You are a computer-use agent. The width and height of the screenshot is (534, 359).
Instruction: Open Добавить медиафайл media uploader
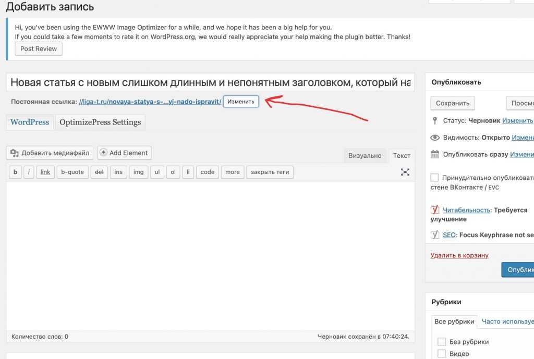tap(50, 153)
